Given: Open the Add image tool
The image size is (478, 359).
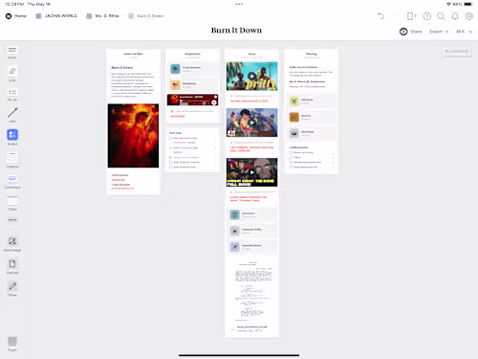Looking at the screenshot, I should point(12,244).
